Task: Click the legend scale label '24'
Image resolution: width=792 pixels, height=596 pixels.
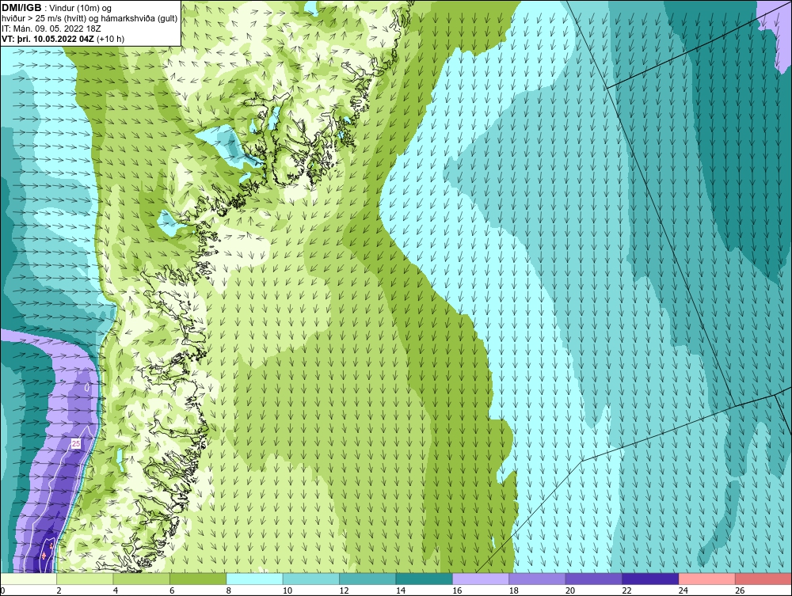Action: (x=683, y=590)
